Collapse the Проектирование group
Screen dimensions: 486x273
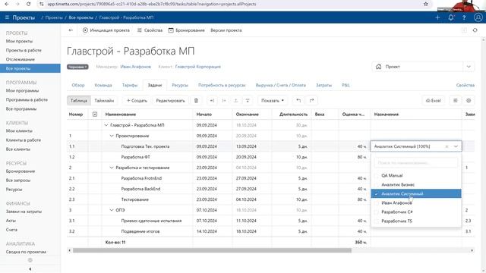(x=112, y=136)
